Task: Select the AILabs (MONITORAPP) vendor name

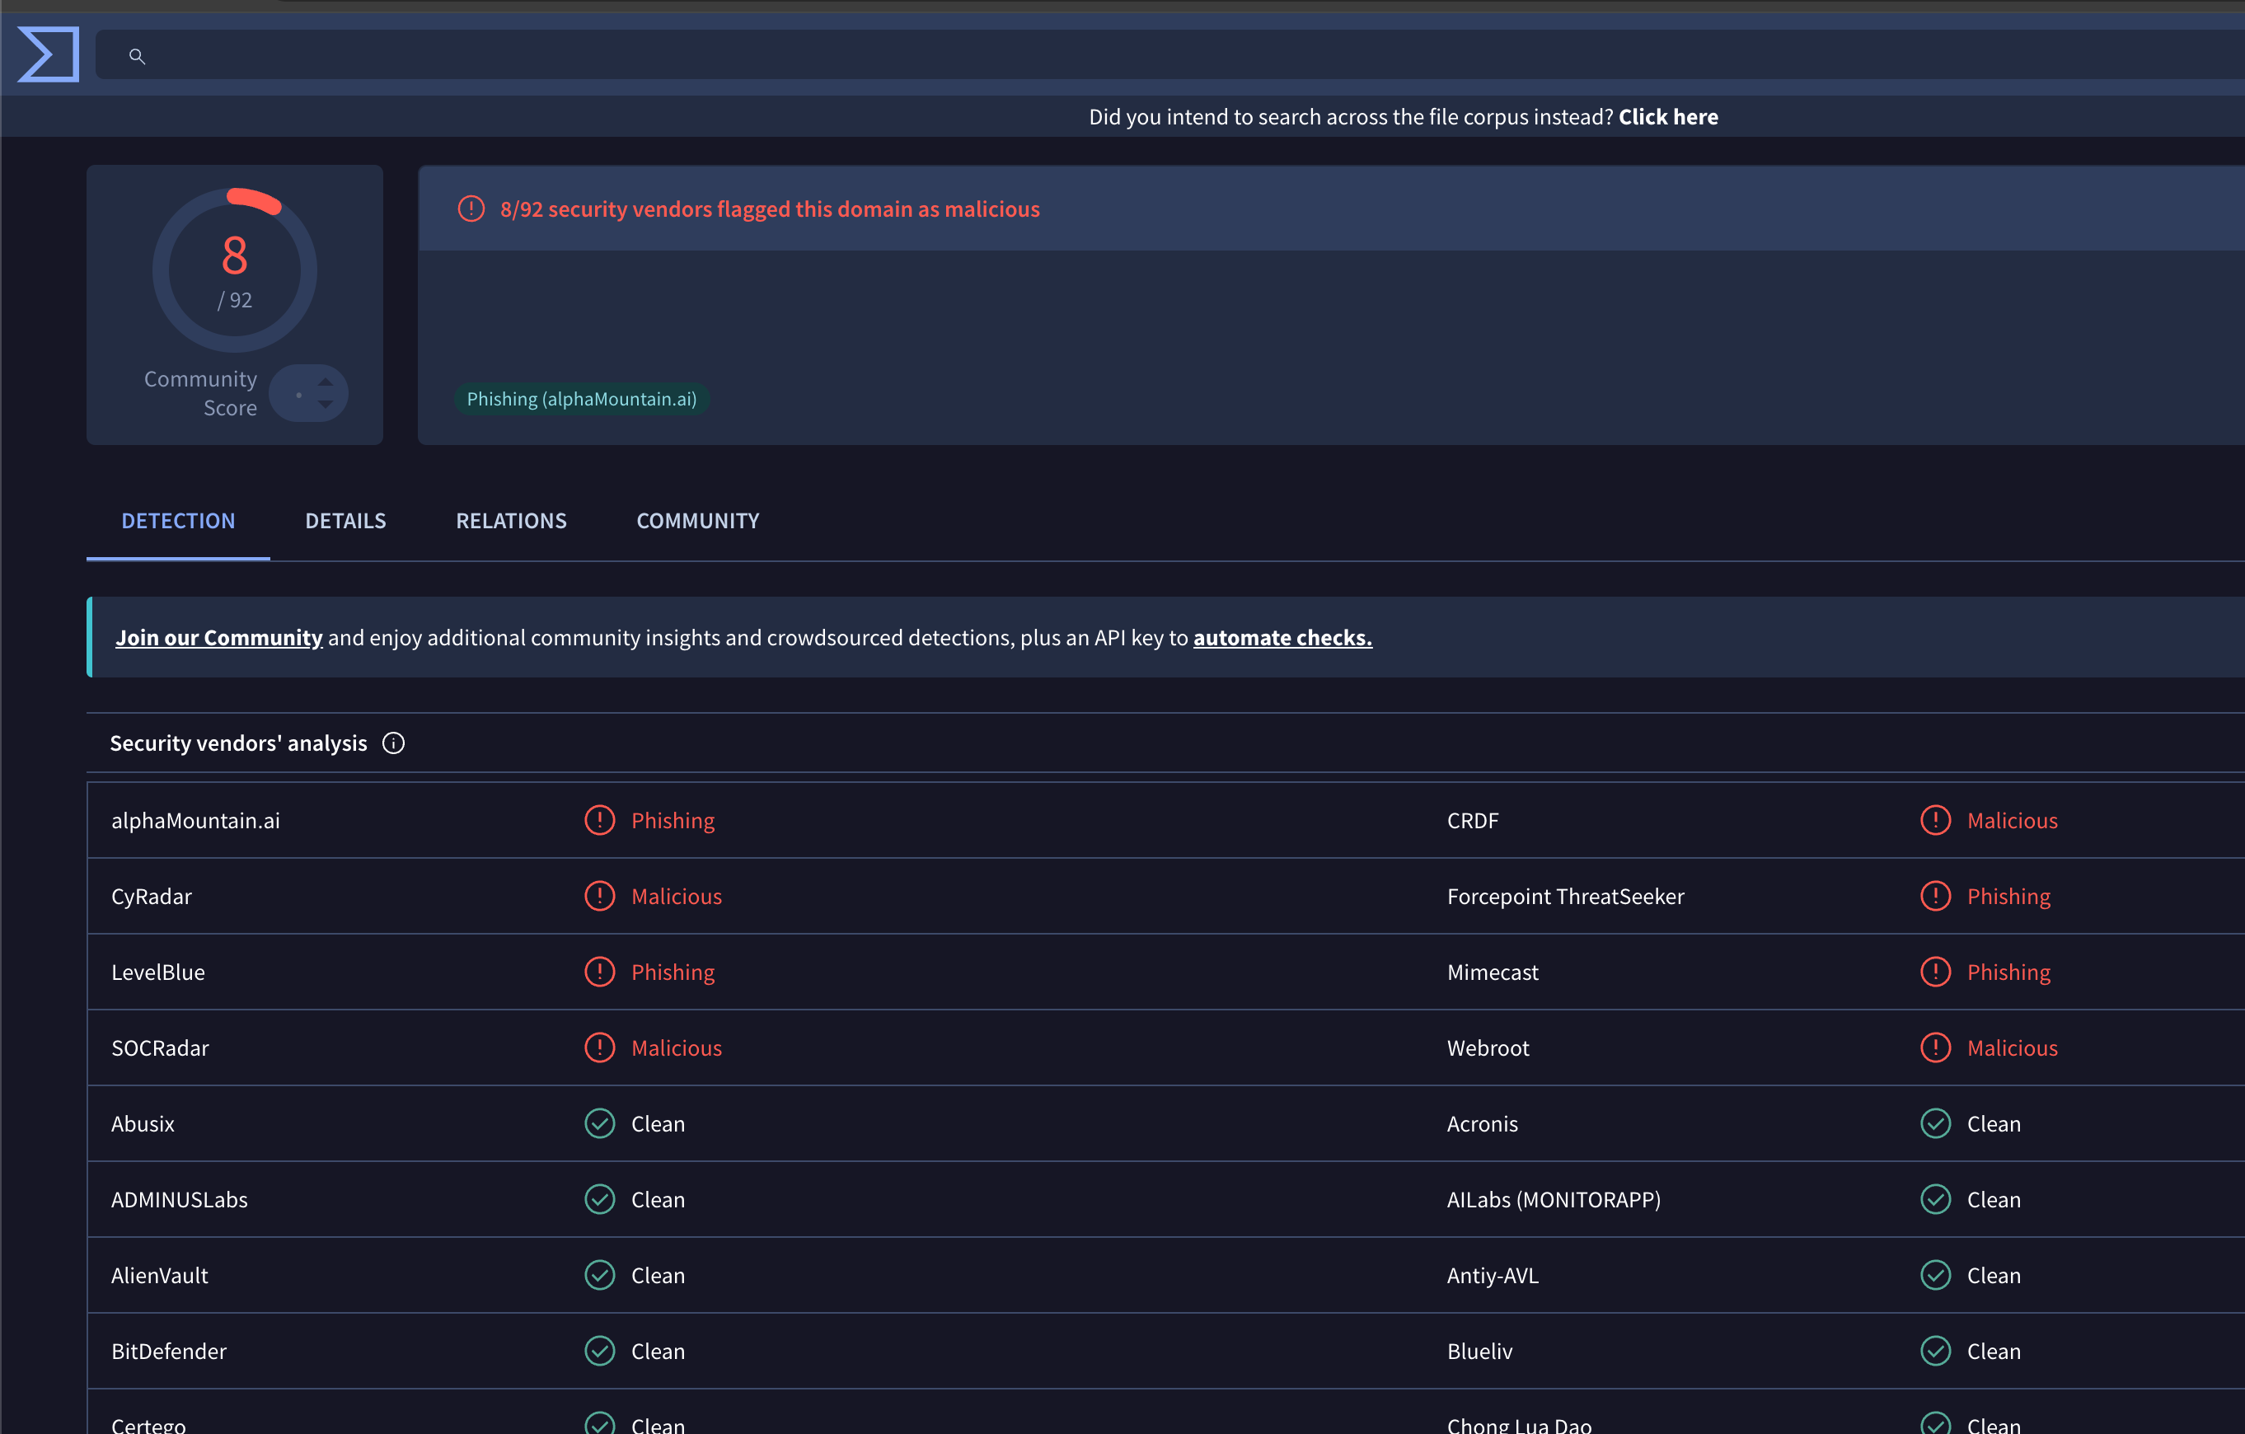Action: (1554, 1199)
